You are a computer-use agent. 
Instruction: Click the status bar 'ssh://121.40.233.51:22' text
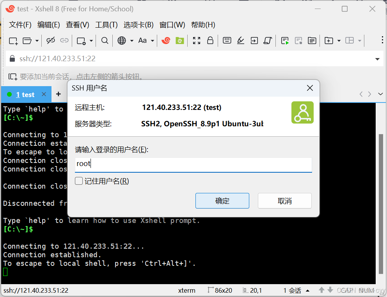(x=36, y=291)
